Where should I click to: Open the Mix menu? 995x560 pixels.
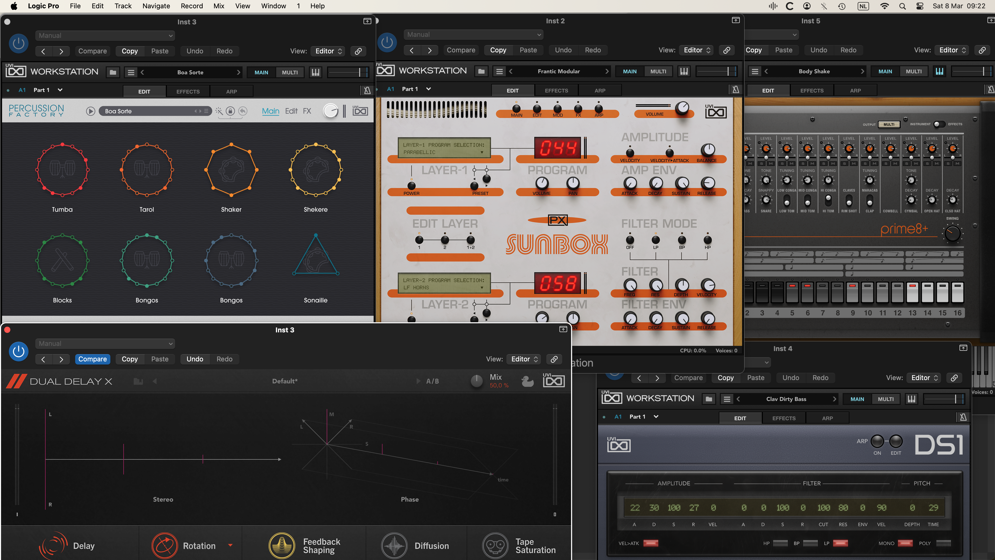pyautogui.click(x=219, y=6)
